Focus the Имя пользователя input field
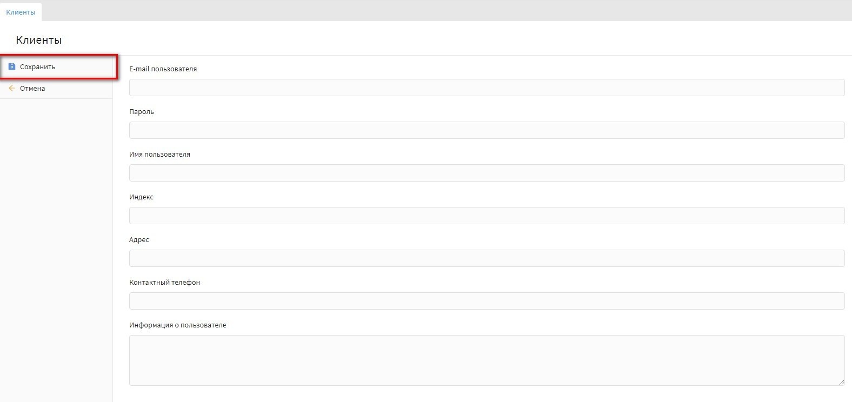This screenshot has width=852, height=402. coord(487,173)
